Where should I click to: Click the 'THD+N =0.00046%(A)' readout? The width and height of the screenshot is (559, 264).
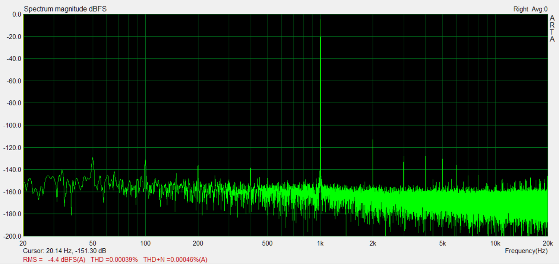(x=175, y=259)
